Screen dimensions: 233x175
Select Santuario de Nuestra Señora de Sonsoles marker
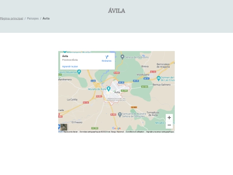tap(120, 115)
